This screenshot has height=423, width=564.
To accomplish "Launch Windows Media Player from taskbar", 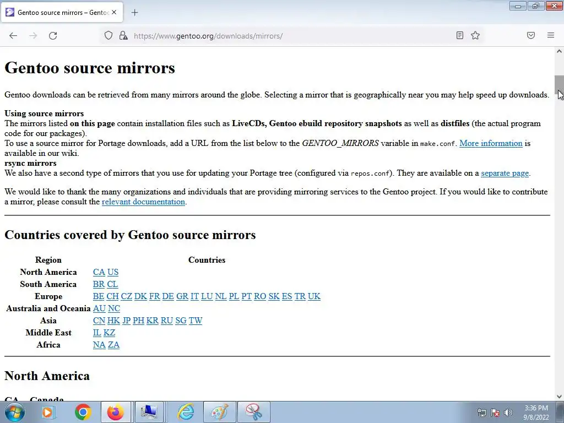I will [x=47, y=412].
